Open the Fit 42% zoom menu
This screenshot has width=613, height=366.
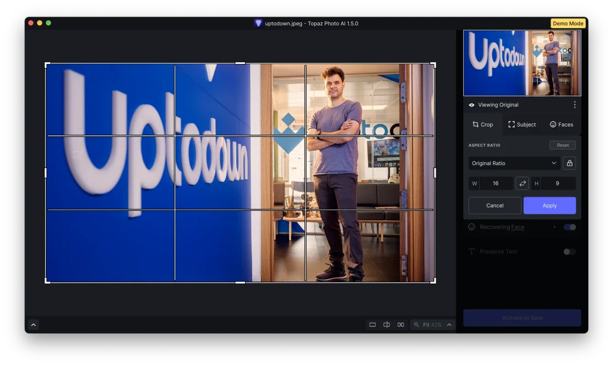click(x=432, y=325)
